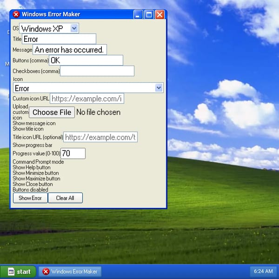Click the red error icon in the title bar

pyautogui.click(x=16, y=14)
